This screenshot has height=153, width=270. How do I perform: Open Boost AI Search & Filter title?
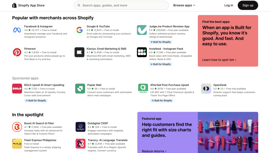(39, 123)
